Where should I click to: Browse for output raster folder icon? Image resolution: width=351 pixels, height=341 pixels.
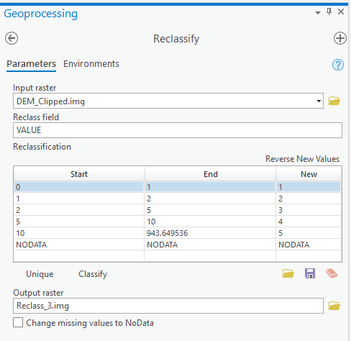(334, 306)
